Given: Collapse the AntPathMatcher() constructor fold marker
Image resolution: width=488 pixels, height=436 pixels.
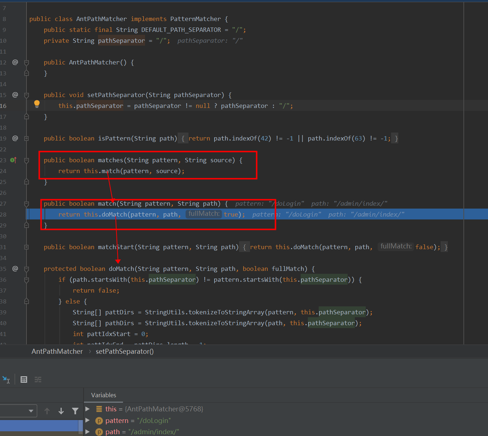Looking at the screenshot, I should click(26, 63).
